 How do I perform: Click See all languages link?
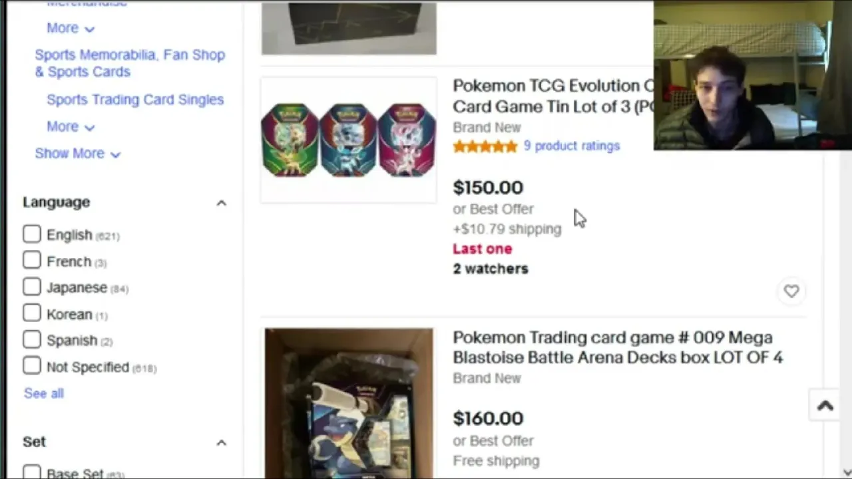pos(44,394)
